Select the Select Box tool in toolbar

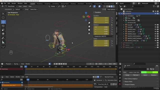pyautogui.click(x=3, y=14)
